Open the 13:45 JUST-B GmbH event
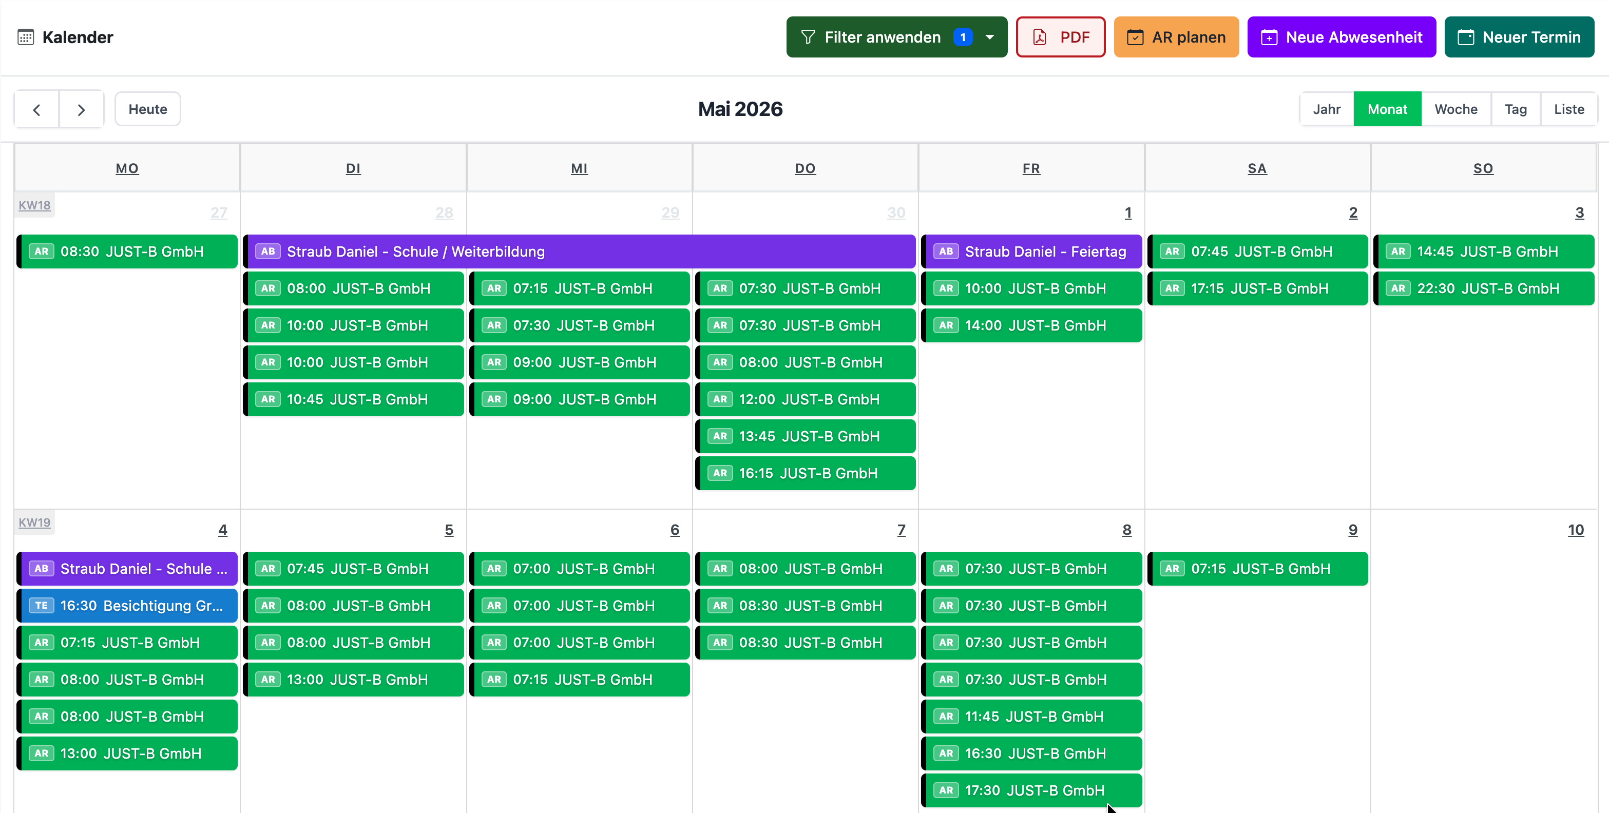This screenshot has height=813, width=1609. pos(805,436)
